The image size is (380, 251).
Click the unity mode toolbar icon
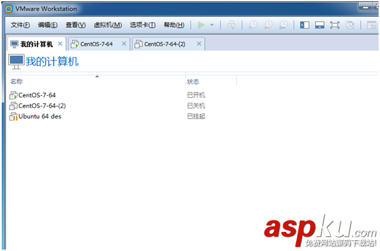pyautogui.click(x=350, y=24)
